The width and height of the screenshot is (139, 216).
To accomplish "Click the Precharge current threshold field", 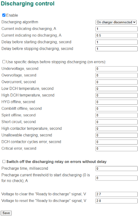I will pyautogui.click(x=117, y=178).
